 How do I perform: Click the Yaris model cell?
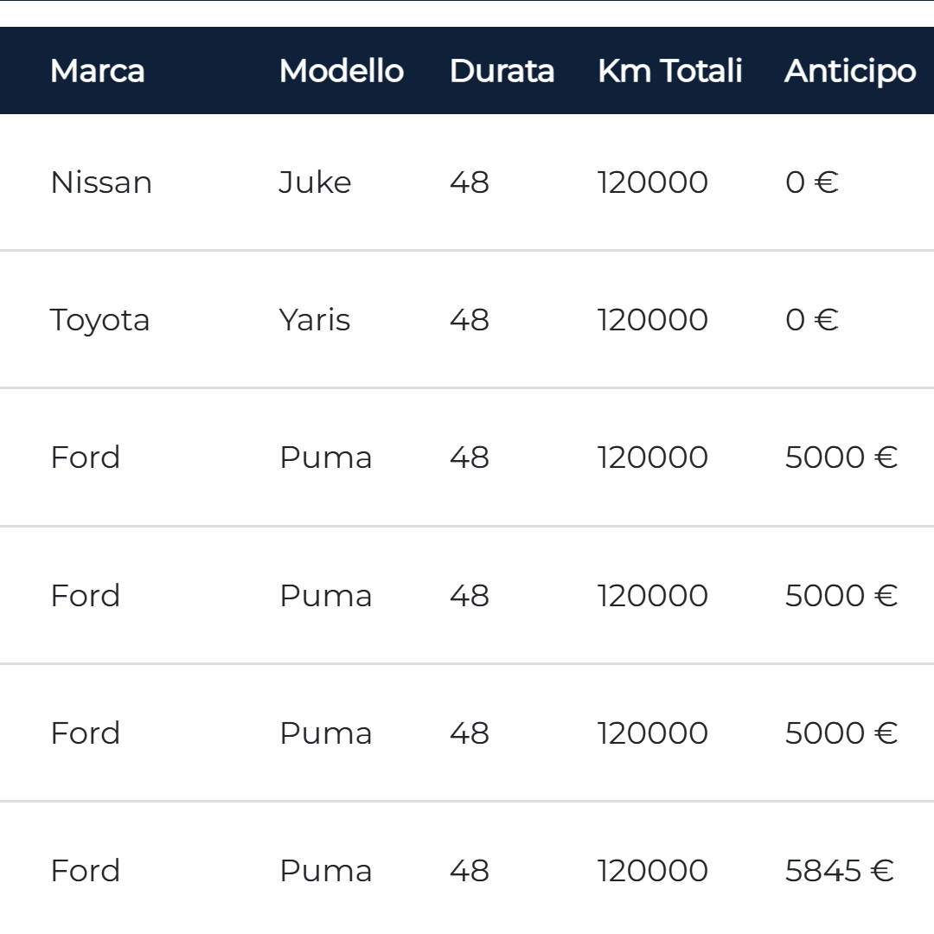[x=314, y=320]
